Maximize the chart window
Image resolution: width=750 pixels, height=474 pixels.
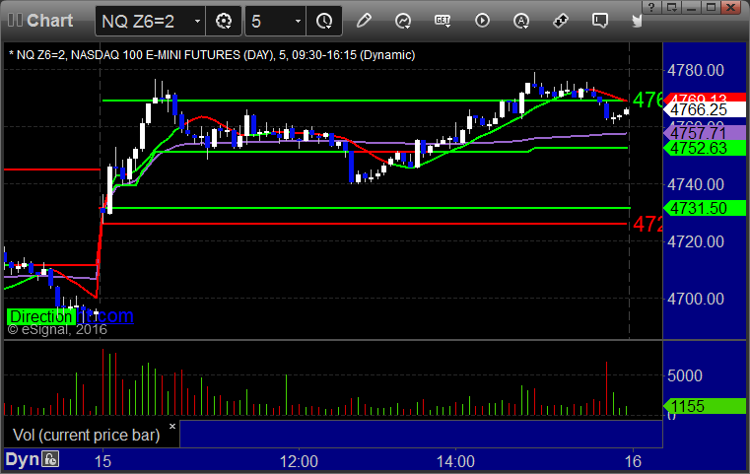(x=712, y=7)
